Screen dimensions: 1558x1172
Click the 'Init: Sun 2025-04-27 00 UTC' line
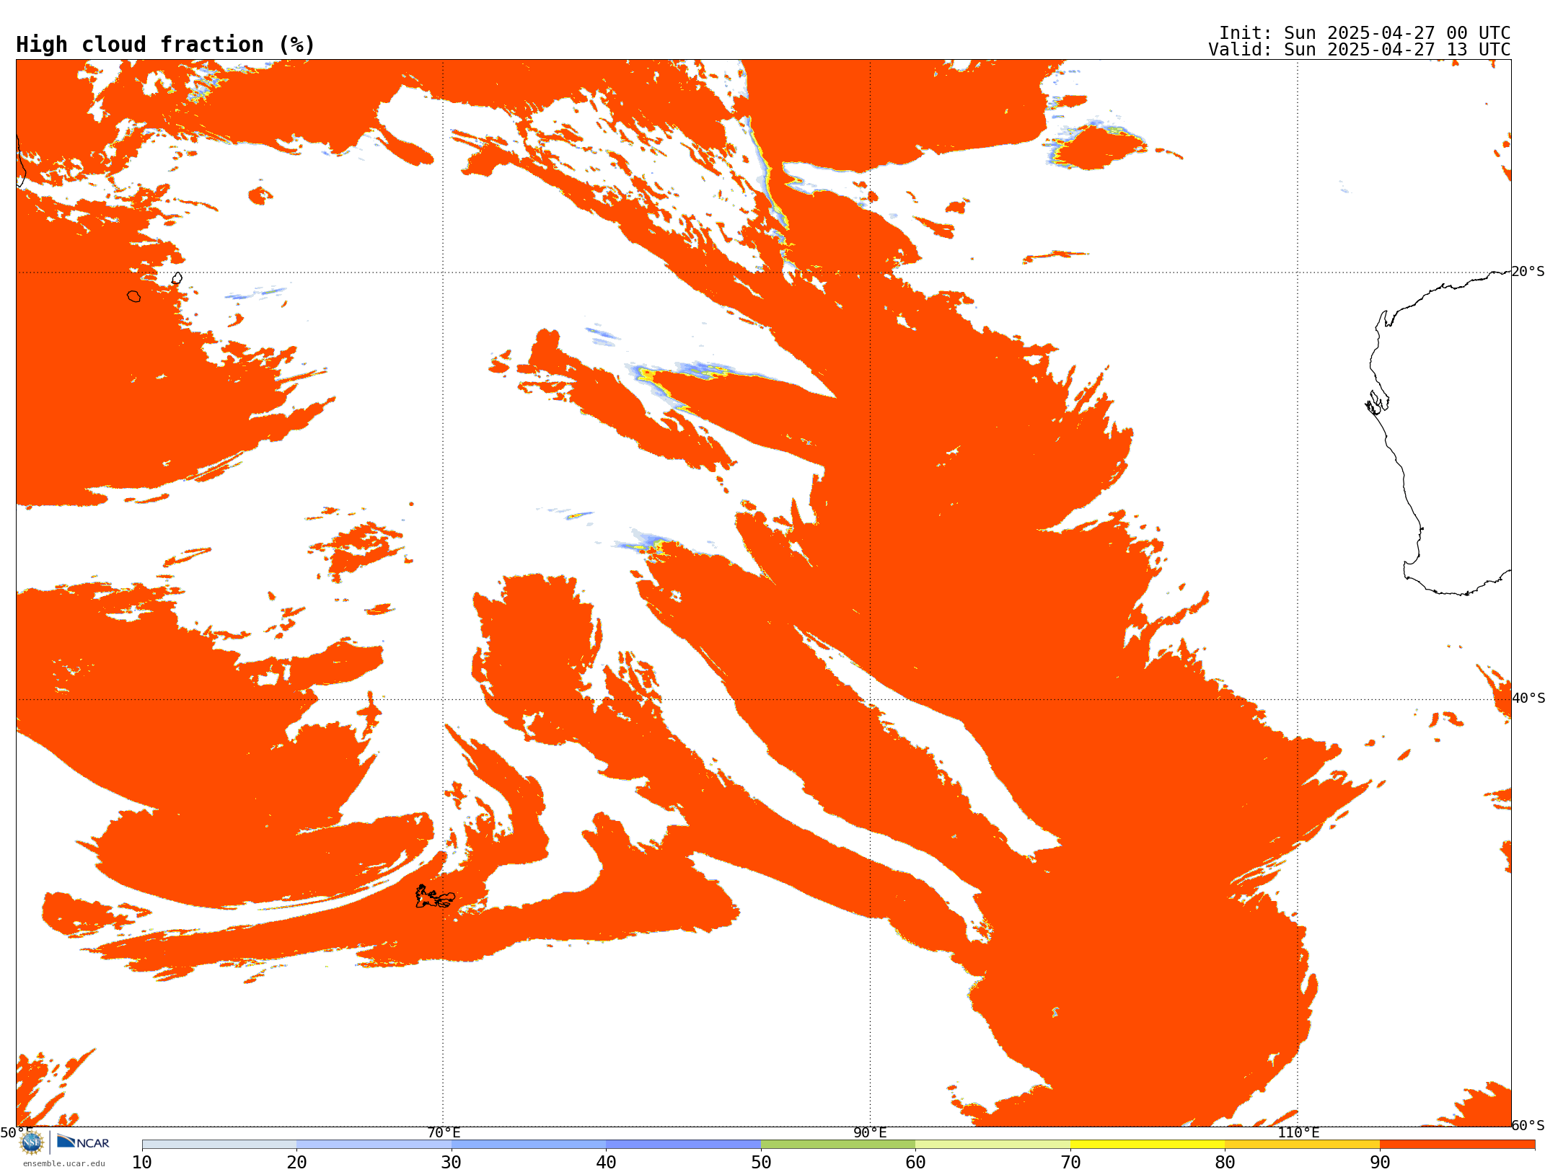coord(1364,33)
